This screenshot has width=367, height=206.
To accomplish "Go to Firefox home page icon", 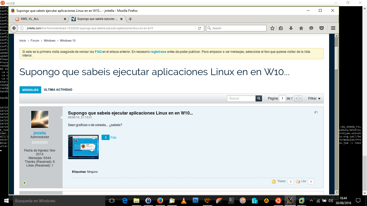I will pyautogui.click(x=301, y=28).
